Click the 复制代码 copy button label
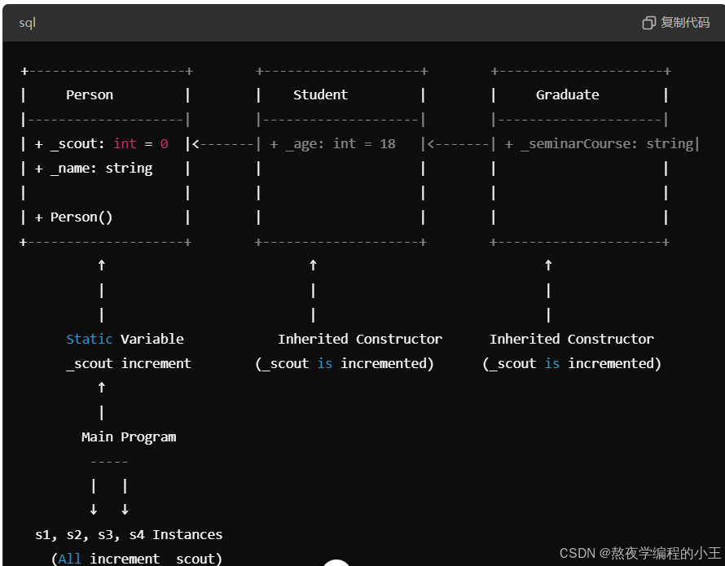Image resolution: width=725 pixels, height=566 pixels. (x=685, y=22)
